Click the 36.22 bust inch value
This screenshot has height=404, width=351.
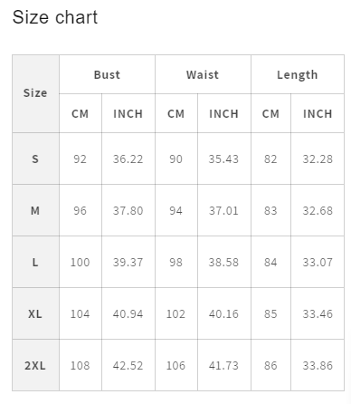(x=128, y=159)
